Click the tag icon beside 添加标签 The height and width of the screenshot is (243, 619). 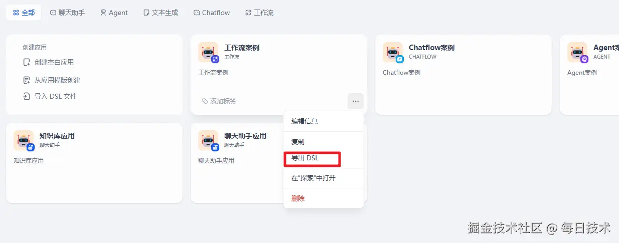[205, 101]
